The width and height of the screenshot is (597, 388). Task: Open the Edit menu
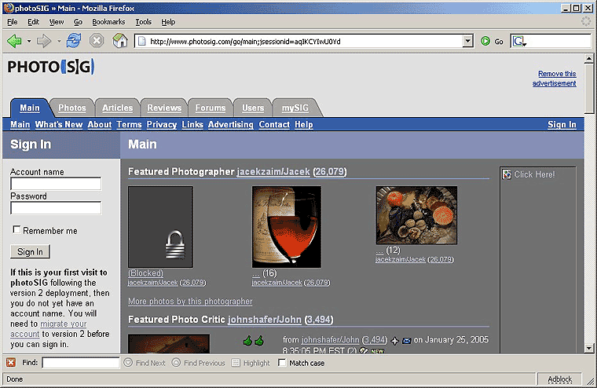point(33,22)
